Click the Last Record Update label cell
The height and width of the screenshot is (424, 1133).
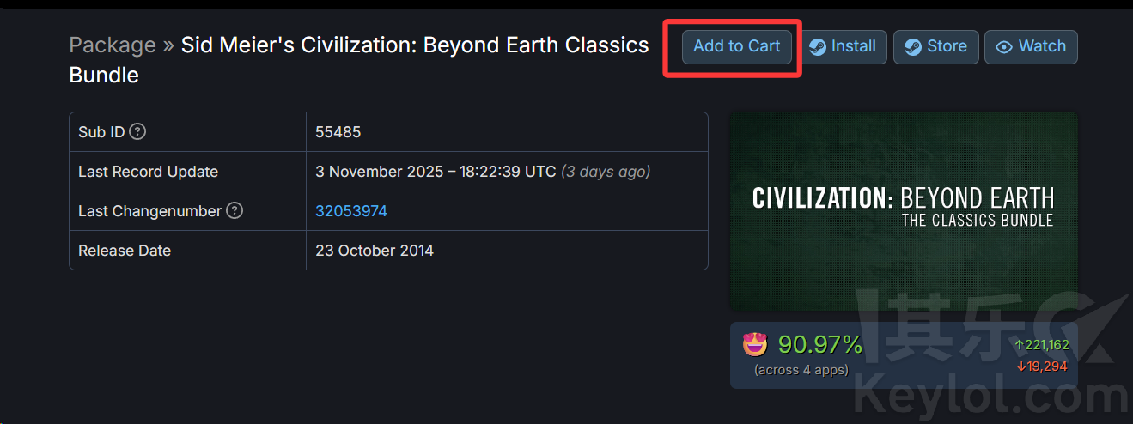pyautogui.click(x=148, y=172)
